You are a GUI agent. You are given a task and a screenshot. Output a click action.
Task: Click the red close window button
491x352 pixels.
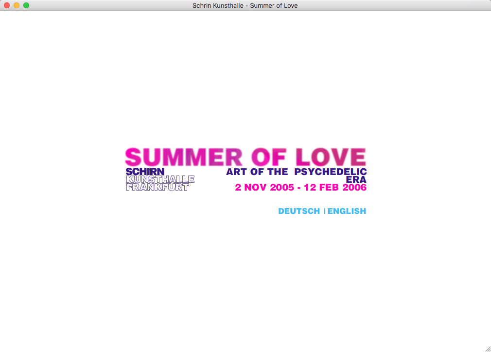7,5
